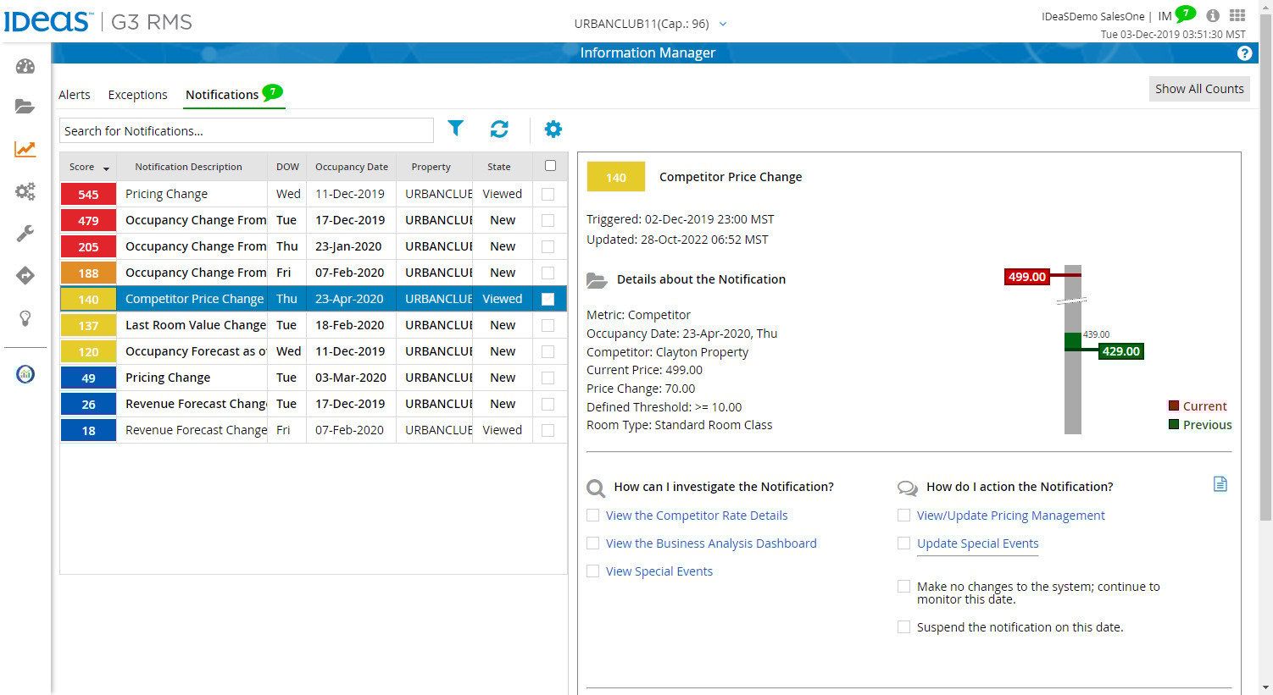
Task: Toggle the select-all checkbox in grid header
Action: click(549, 166)
